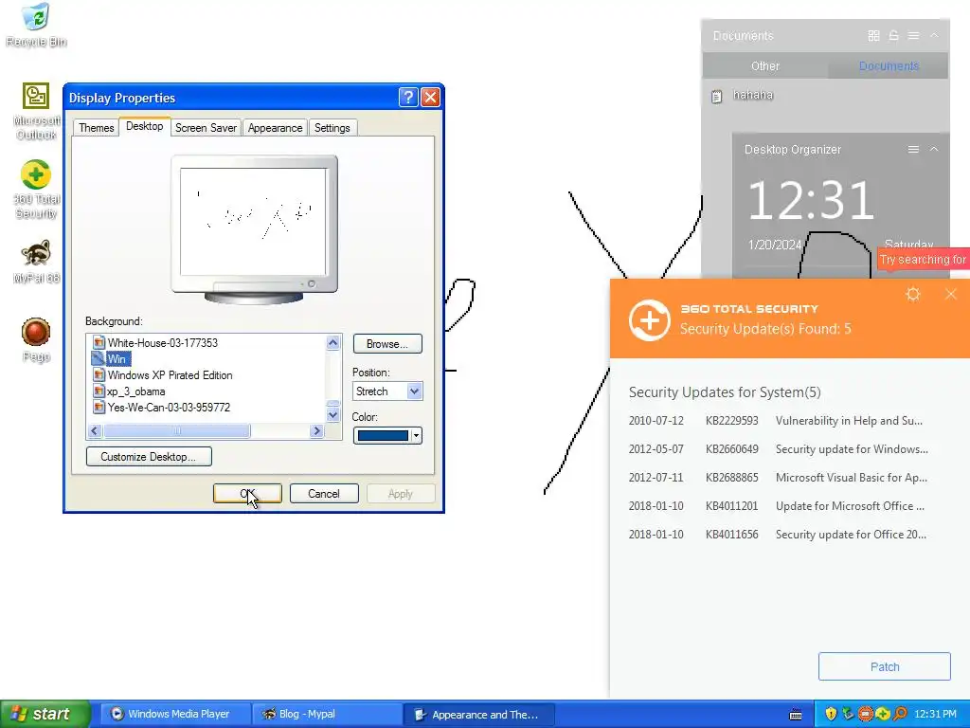Open the Desktop Organizer hamburger menu

(913, 149)
